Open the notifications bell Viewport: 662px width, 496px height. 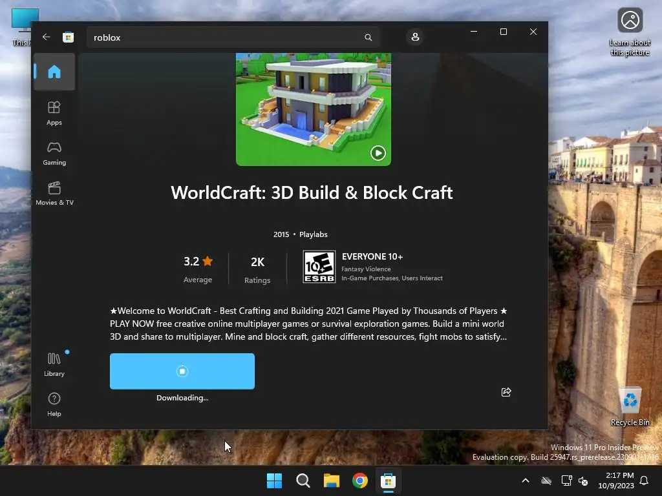644,480
